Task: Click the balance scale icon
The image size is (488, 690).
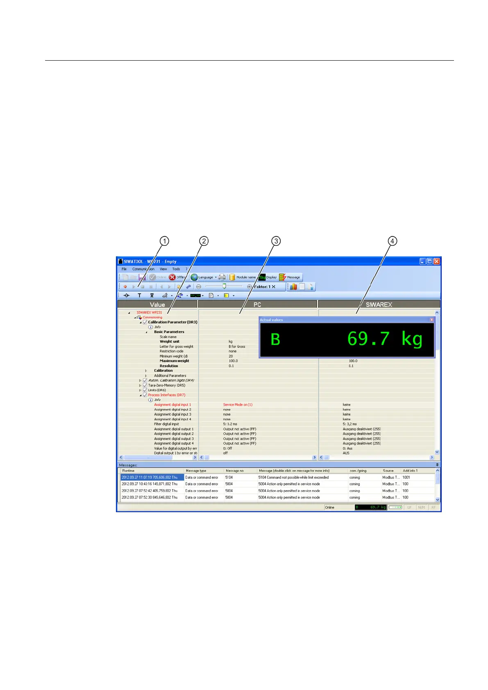Action: tap(180, 295)
